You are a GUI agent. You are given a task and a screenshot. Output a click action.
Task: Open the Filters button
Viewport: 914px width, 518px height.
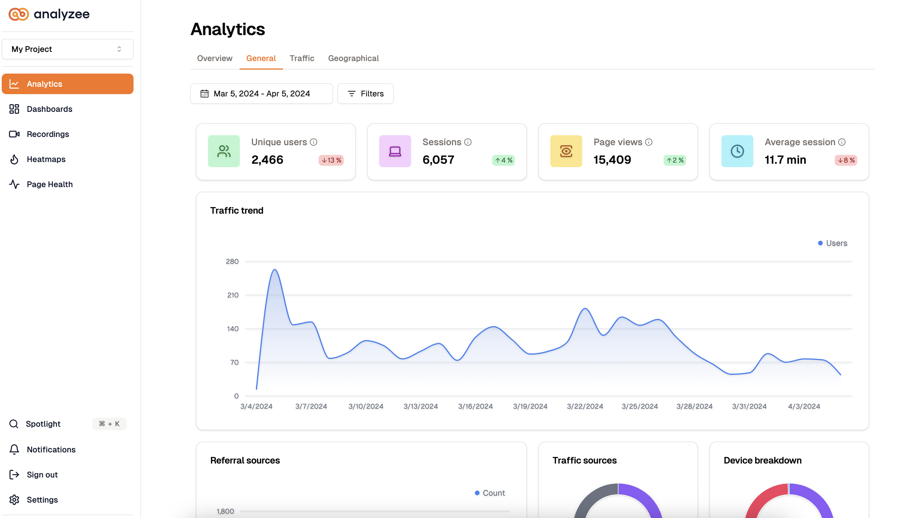[365, 94]
